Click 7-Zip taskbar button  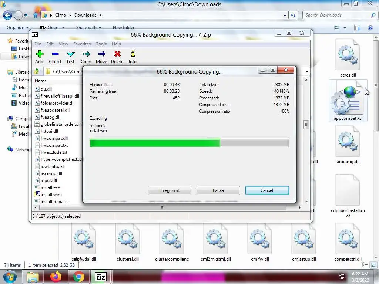(x=101, y=277)
